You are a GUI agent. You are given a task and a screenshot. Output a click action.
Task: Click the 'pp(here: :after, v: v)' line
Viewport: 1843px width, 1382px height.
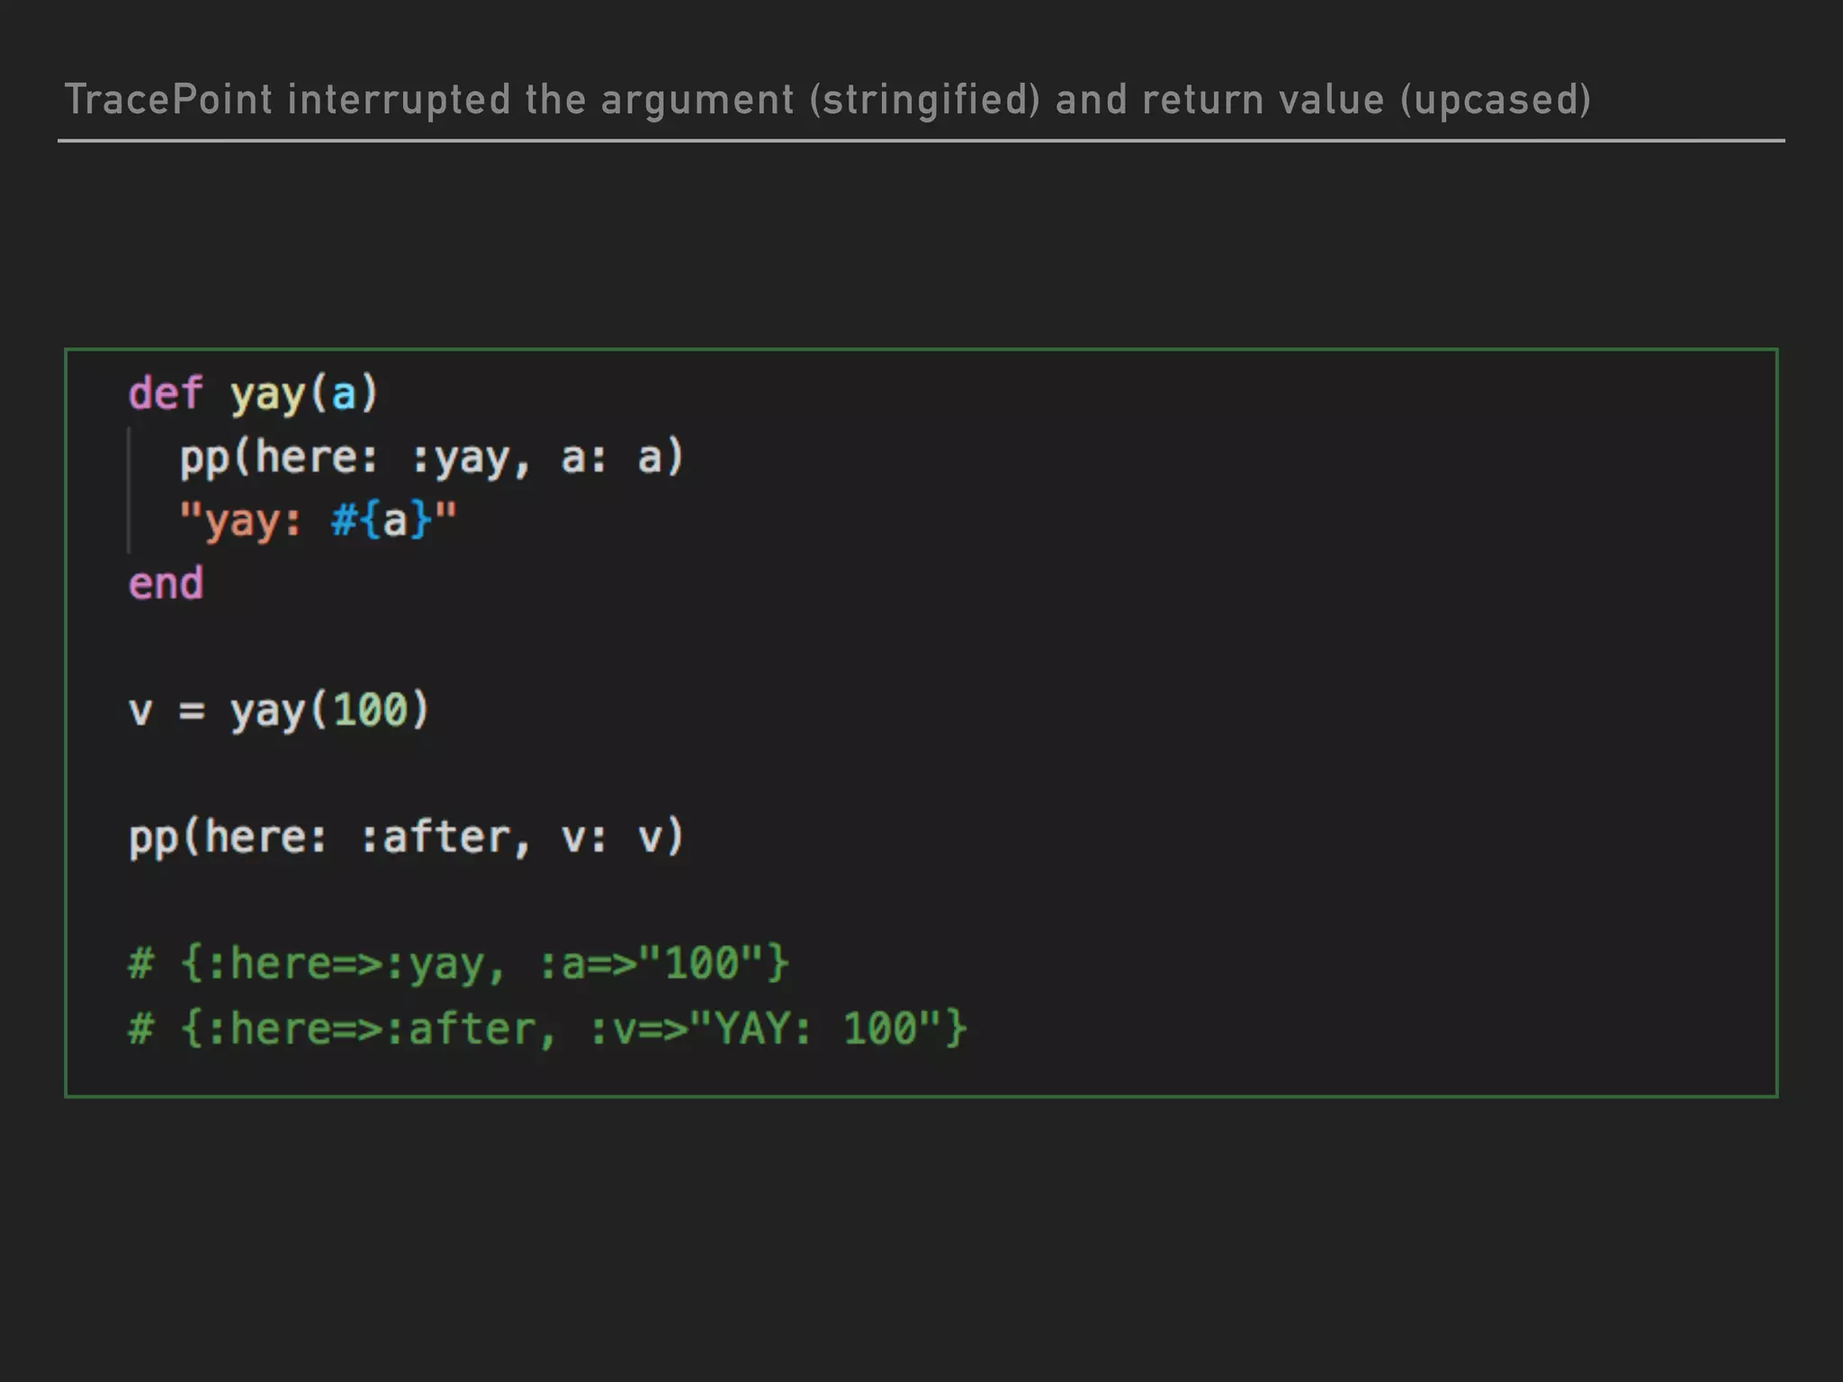(x=407, y=838)
